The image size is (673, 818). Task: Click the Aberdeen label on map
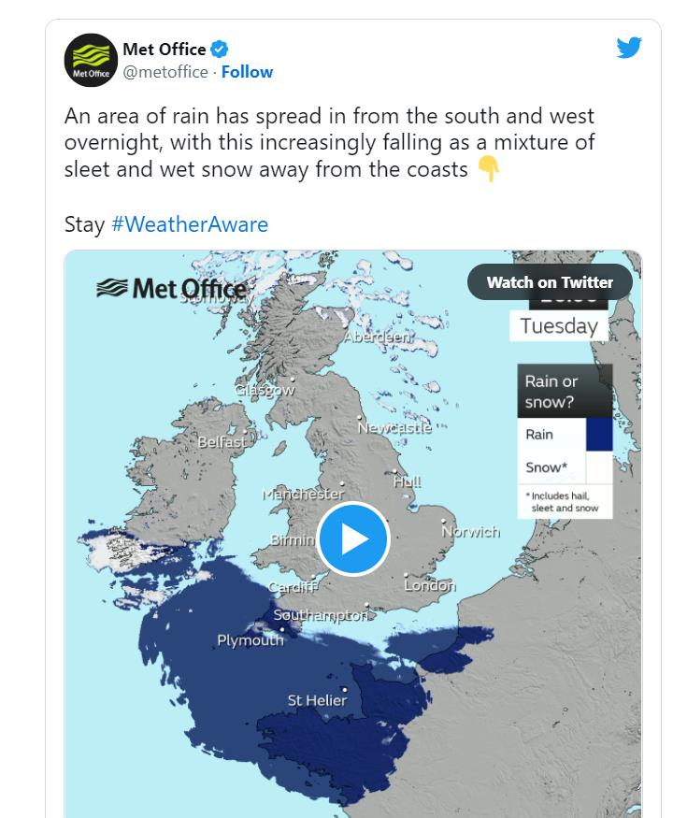coord(378,337)
